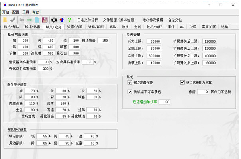
Task: Open the 工具 menu
Action: pos(25,12)
